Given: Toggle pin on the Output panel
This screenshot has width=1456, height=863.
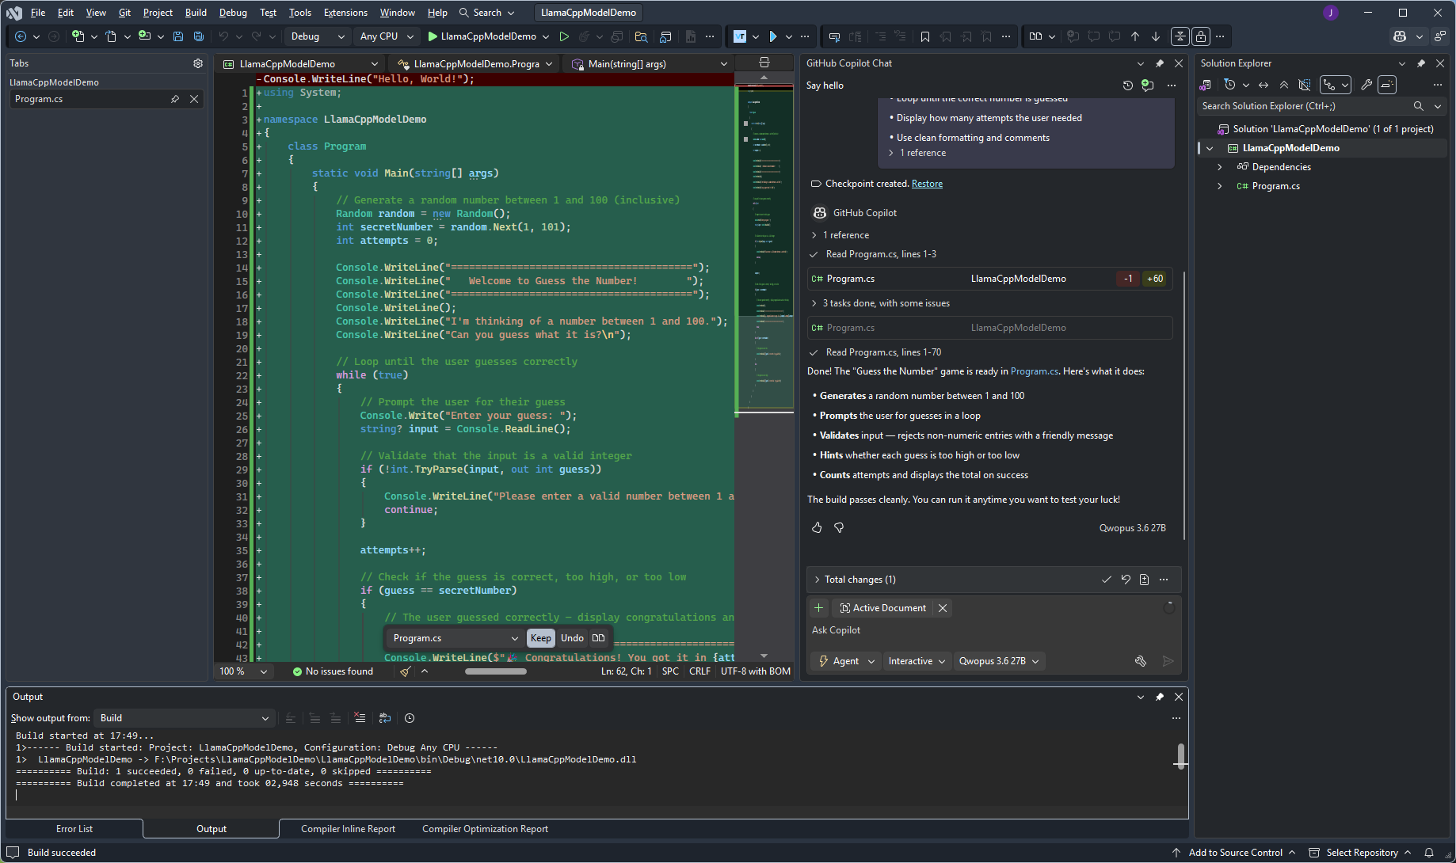Looking at the screenshot, I should tap(1160, 697).
